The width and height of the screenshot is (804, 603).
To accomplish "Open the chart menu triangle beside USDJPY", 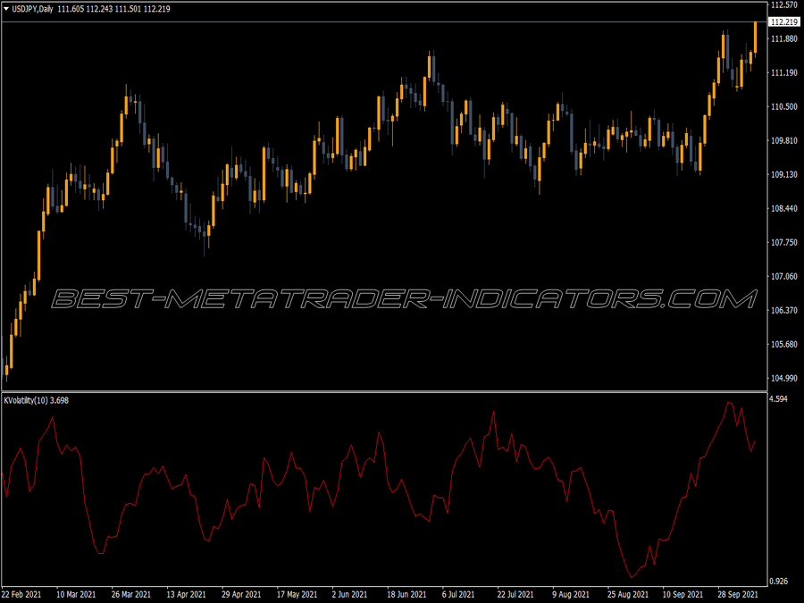I will (x=6, y=9).
